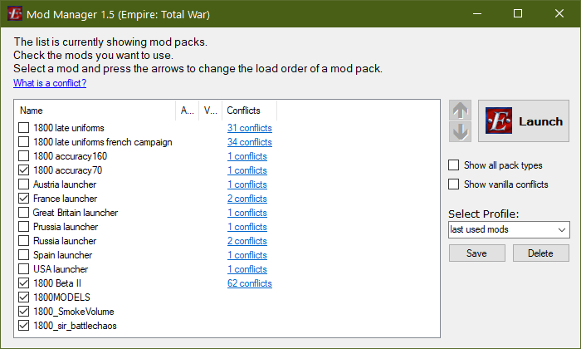
Task: Click the Empire logo in the title bar
Action: click(15, 14)
